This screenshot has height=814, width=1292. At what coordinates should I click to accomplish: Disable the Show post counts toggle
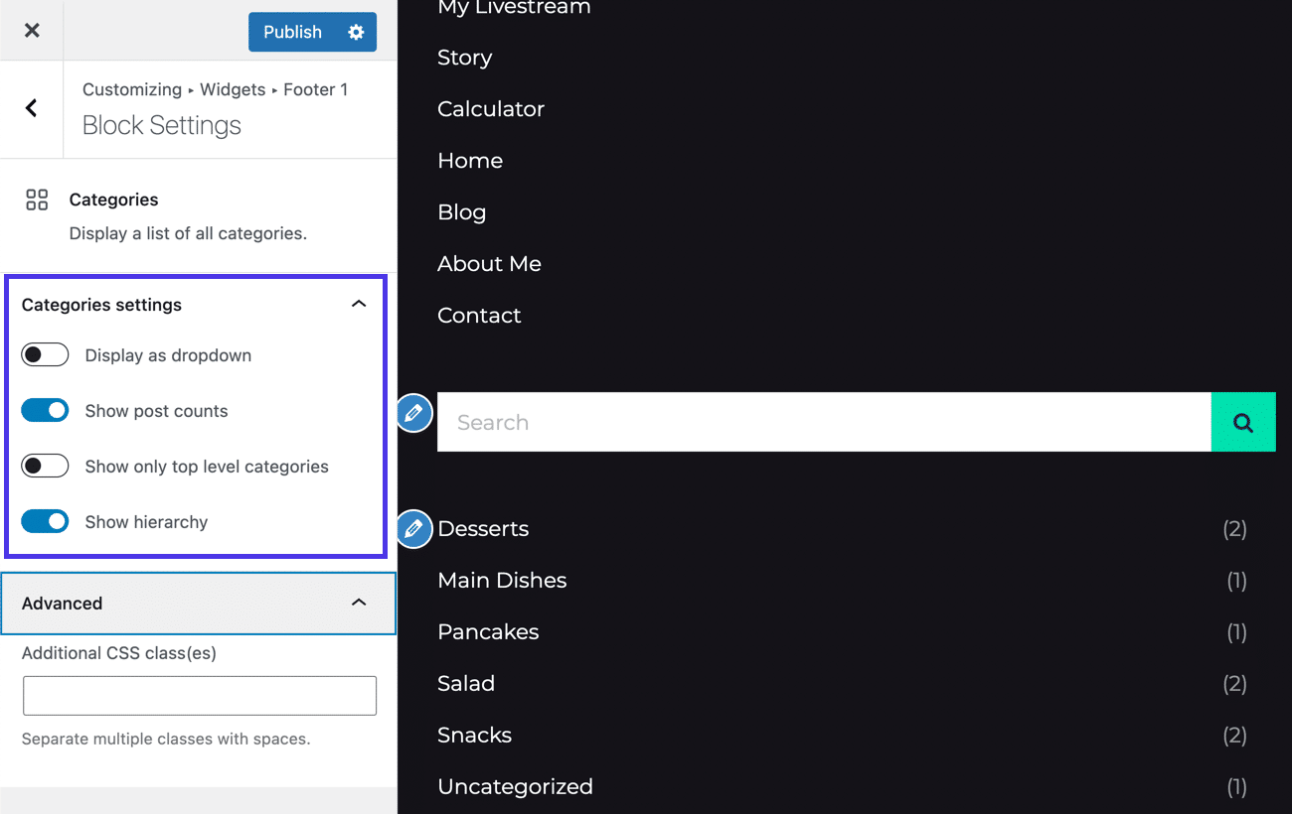tap(45, 410)
